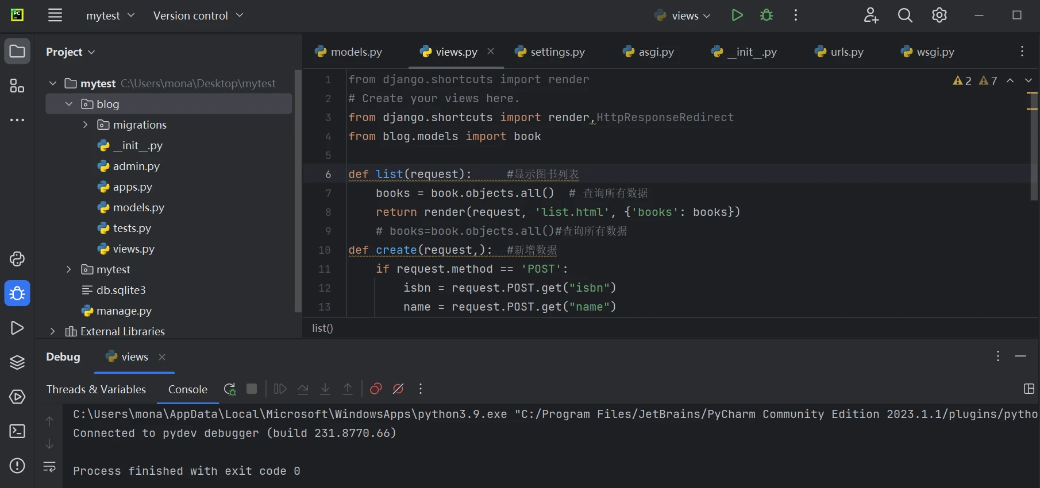
Task: Open the Services tool window icon
Action: 17,397
